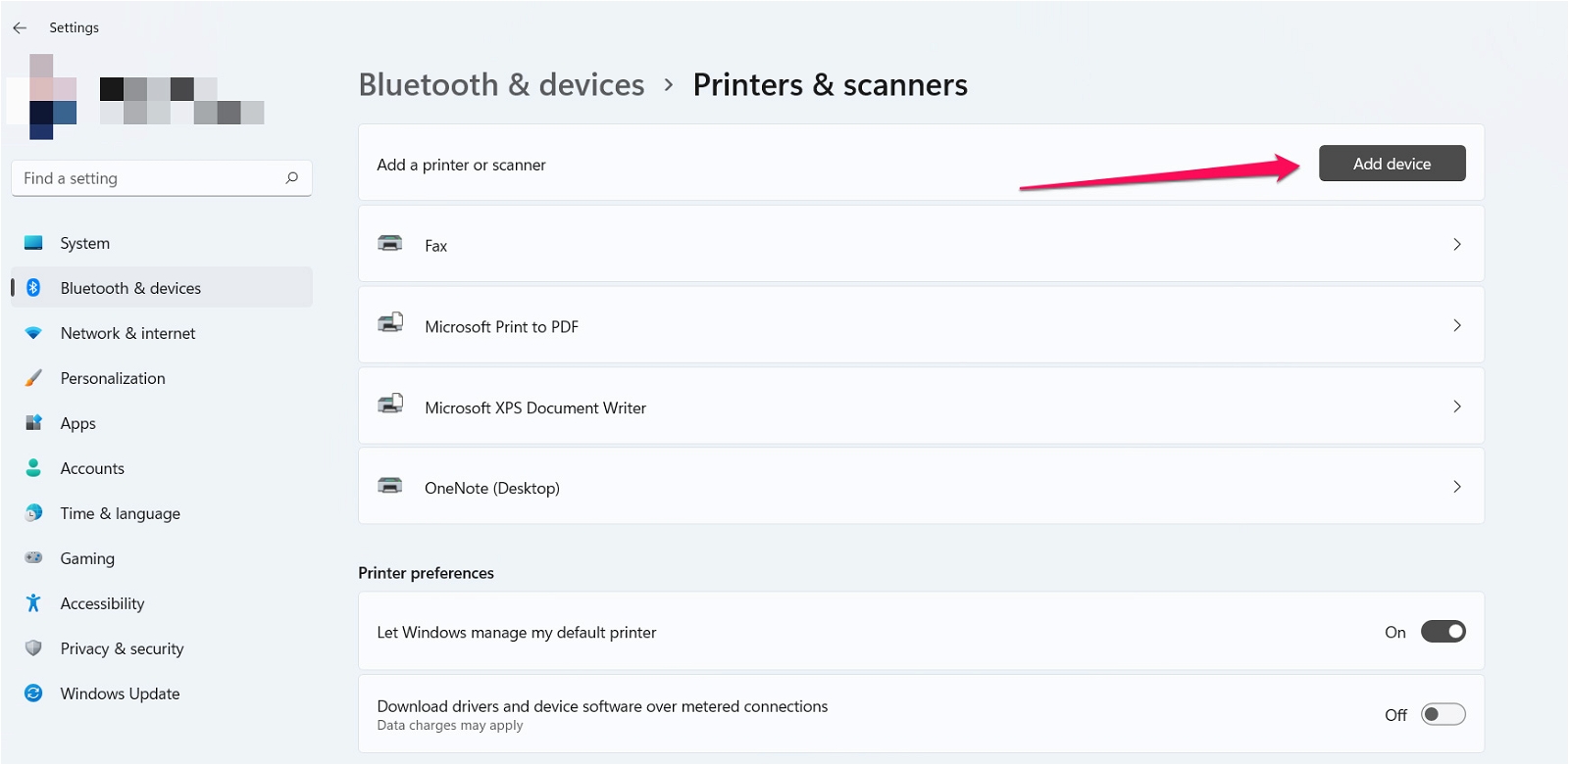The image size is (1569, 765).
Task: Click the Windows Update sync icon
Action: pos(33,693)
